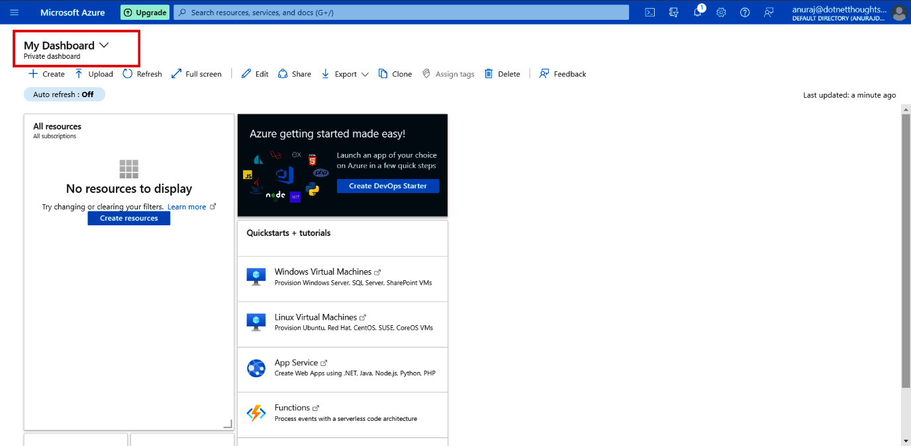The height and width of the screenshot is (446, 911).
Task: Click the Create resources button
Action: [129, 218]
